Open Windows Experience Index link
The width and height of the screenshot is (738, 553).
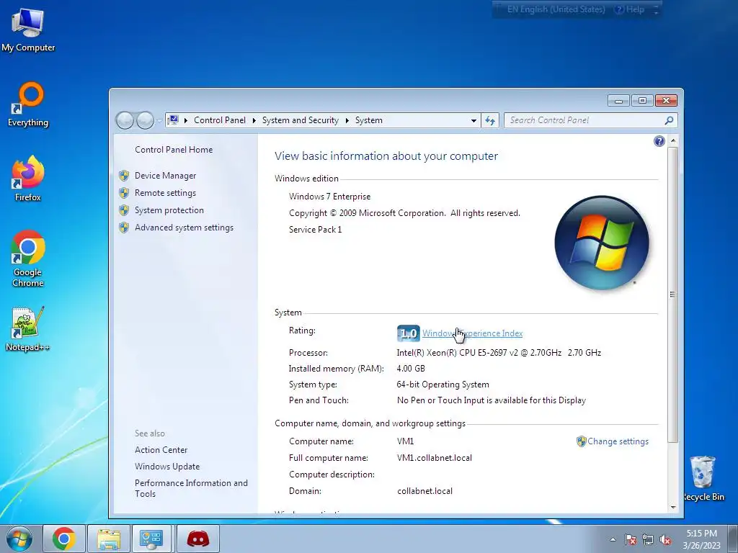coord(472,333)
